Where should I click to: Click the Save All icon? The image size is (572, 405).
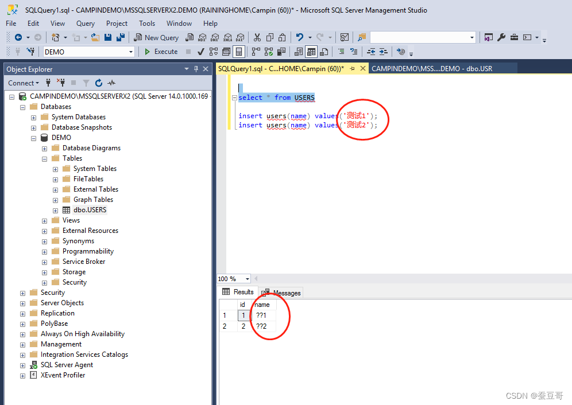tap(121, 37)
